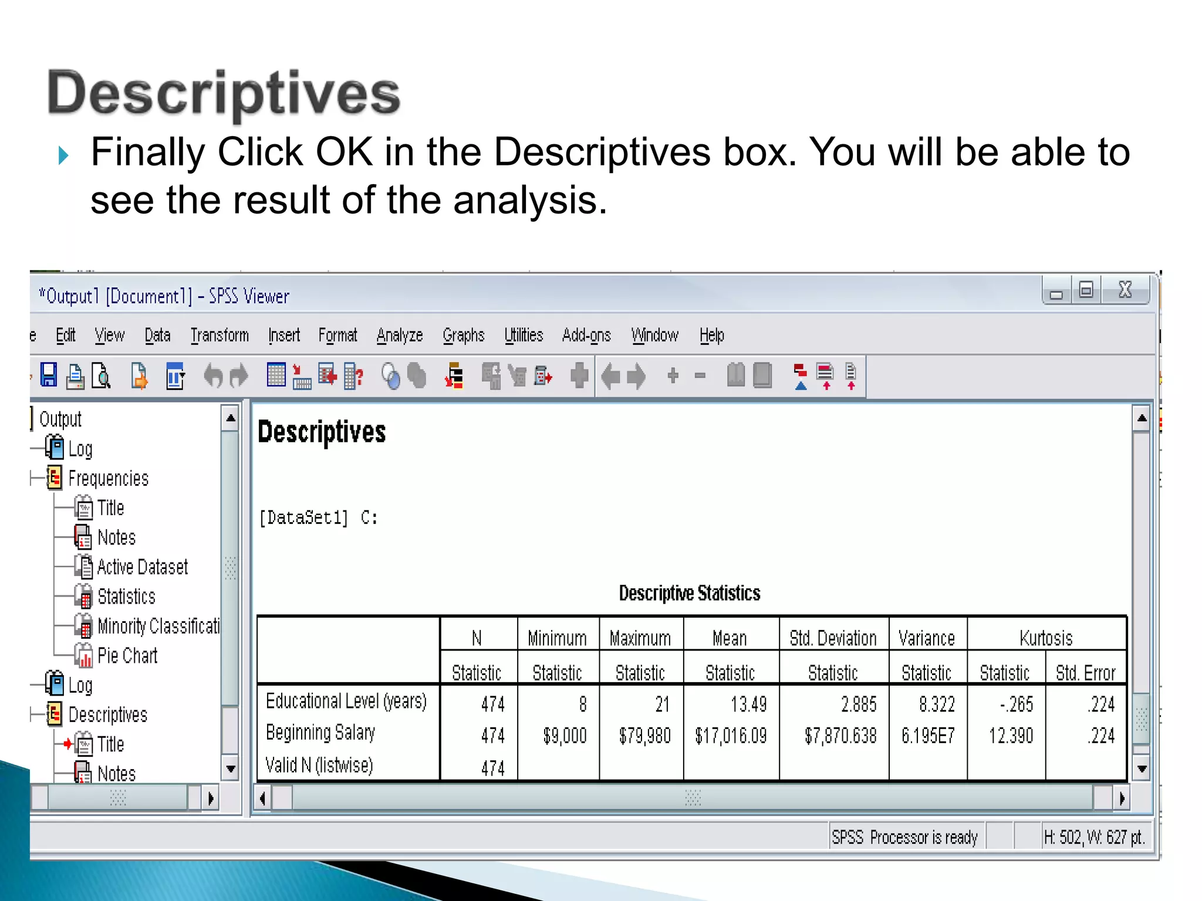Open the Data menu
Image resolution: width=1202 pixels, height=901 pixels.
157,335
